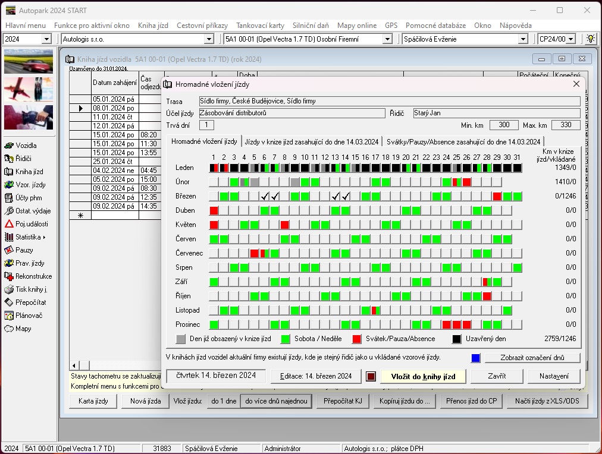
Task: Open the year 2024 dropdown
Action: (x=46, y=39)
